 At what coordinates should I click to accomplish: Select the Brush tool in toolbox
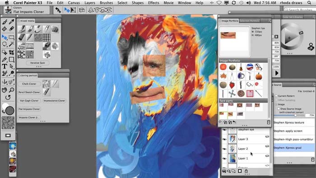[5, 22]
